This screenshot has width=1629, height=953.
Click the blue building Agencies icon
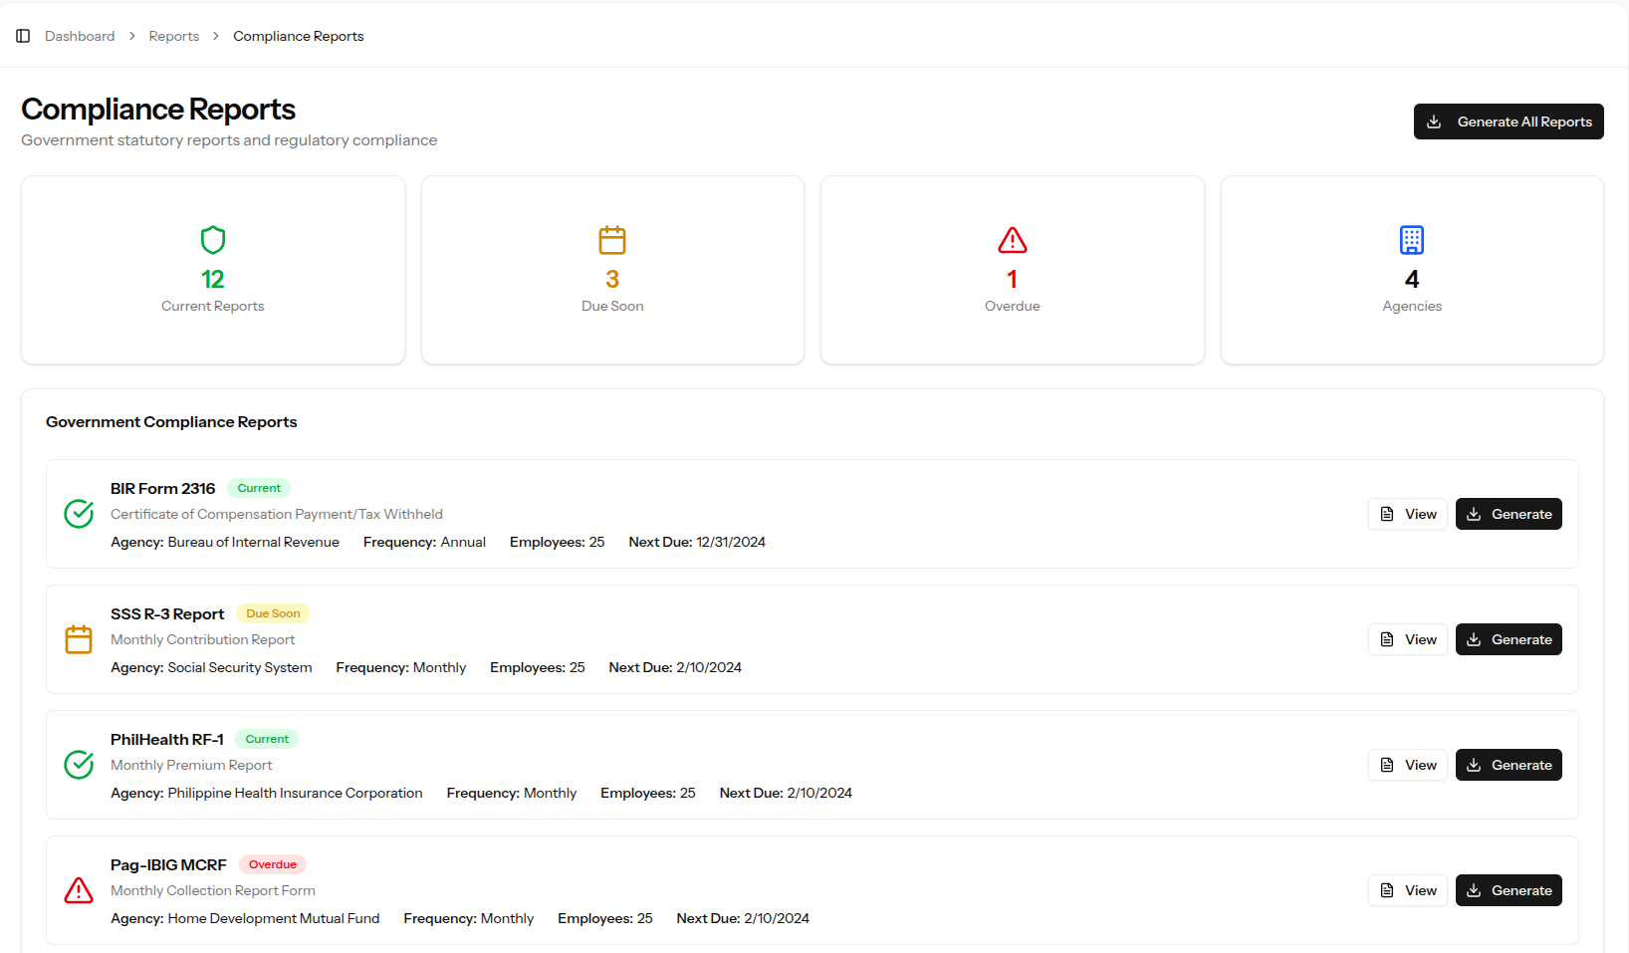[1411, 240]
